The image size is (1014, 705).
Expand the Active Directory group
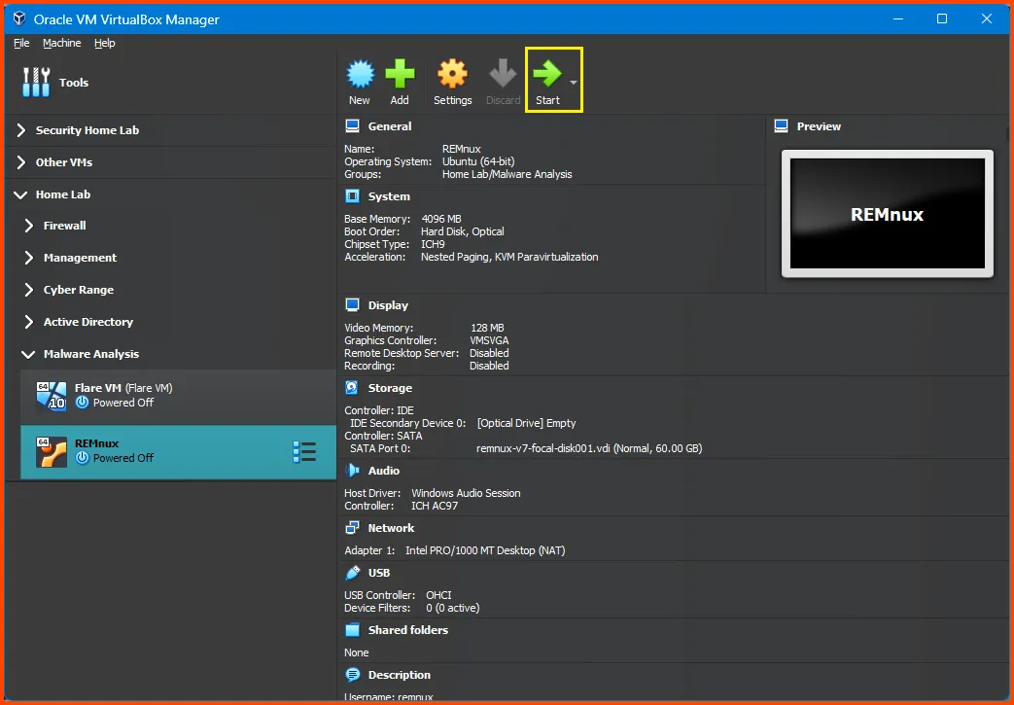(28, 322)
